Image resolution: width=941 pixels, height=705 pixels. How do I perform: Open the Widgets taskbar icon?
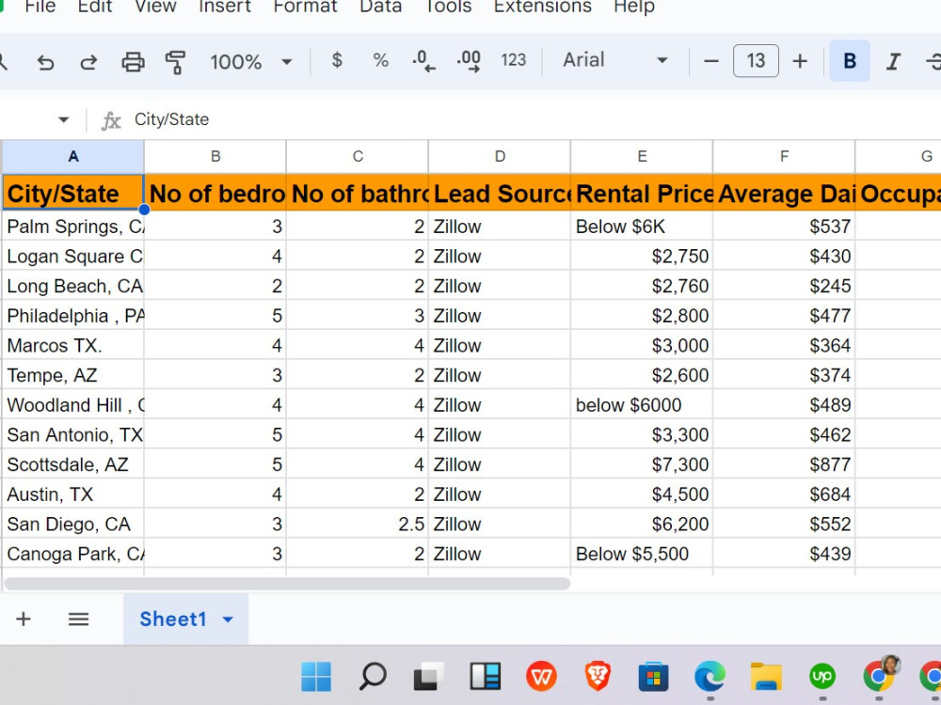tap(485, 676)
